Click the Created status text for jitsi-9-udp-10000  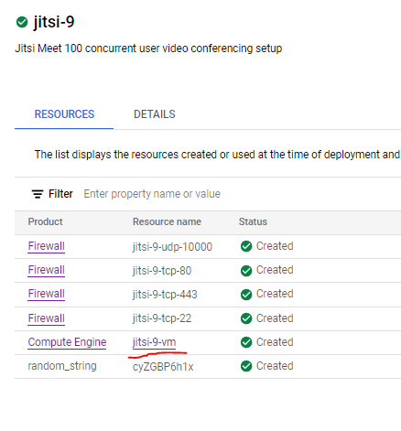(275, 246)
